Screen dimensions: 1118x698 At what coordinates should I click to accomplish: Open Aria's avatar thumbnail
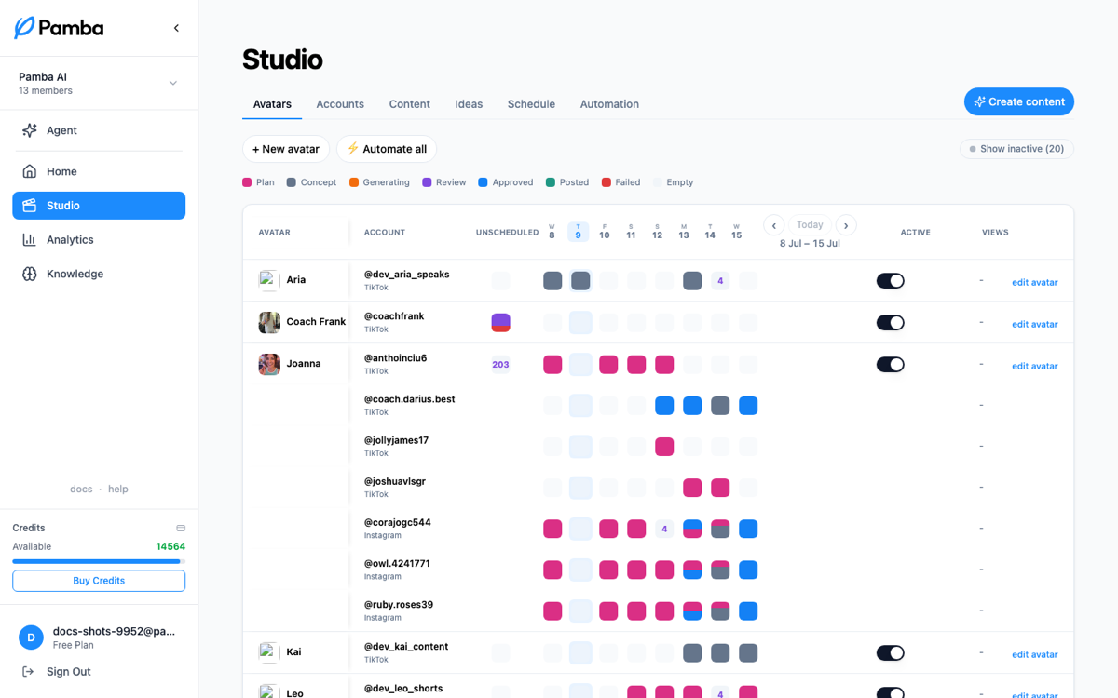point(269,280)
